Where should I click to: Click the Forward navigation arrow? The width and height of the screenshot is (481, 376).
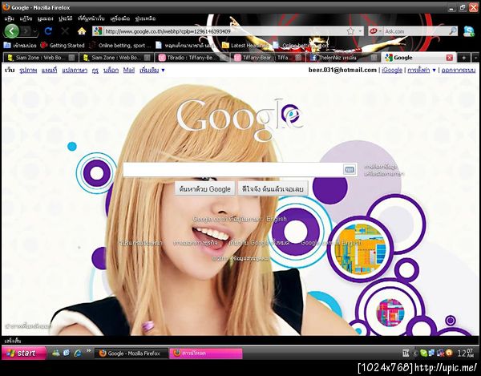(x=26, y=31)
